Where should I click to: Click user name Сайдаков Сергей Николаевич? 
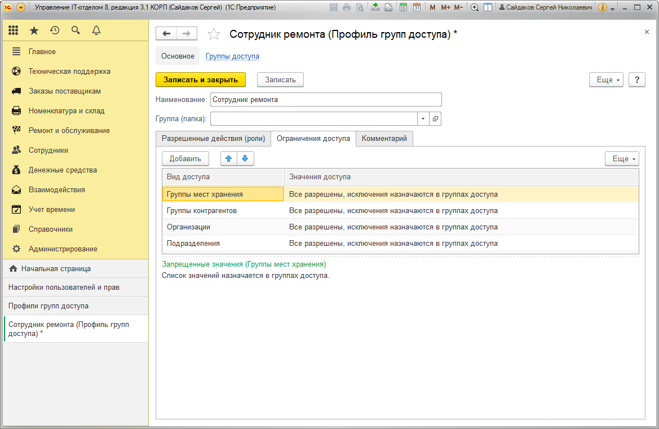(546, 7)
